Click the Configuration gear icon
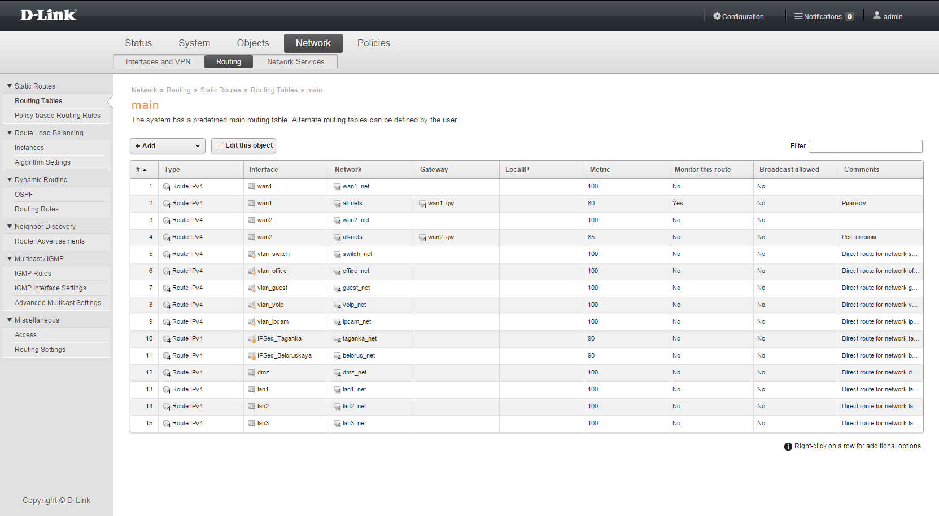The width and height of the screenshot is (939, 516). coord(717,16)
